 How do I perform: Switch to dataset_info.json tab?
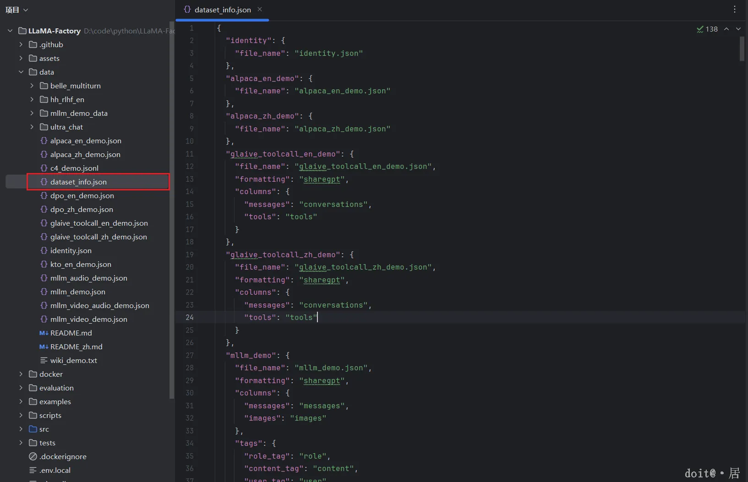pos(222,10)
